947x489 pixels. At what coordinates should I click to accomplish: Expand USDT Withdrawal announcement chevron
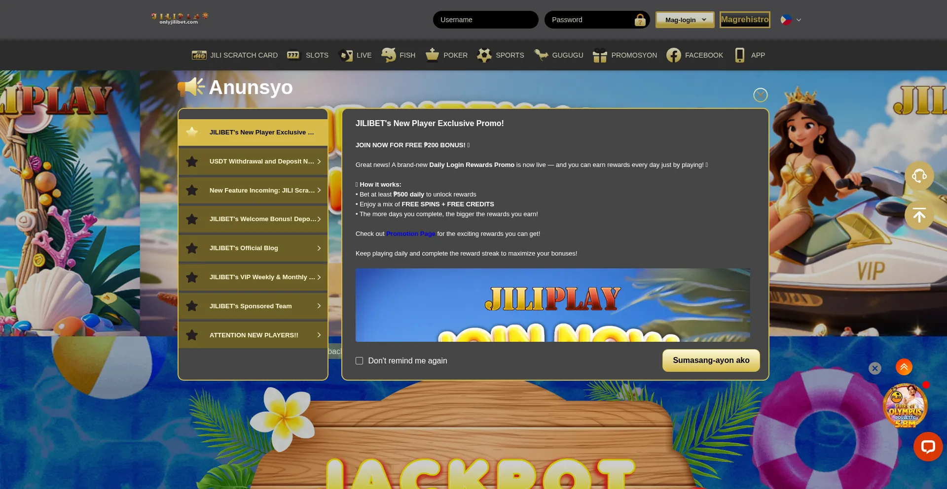coord(319,162)
